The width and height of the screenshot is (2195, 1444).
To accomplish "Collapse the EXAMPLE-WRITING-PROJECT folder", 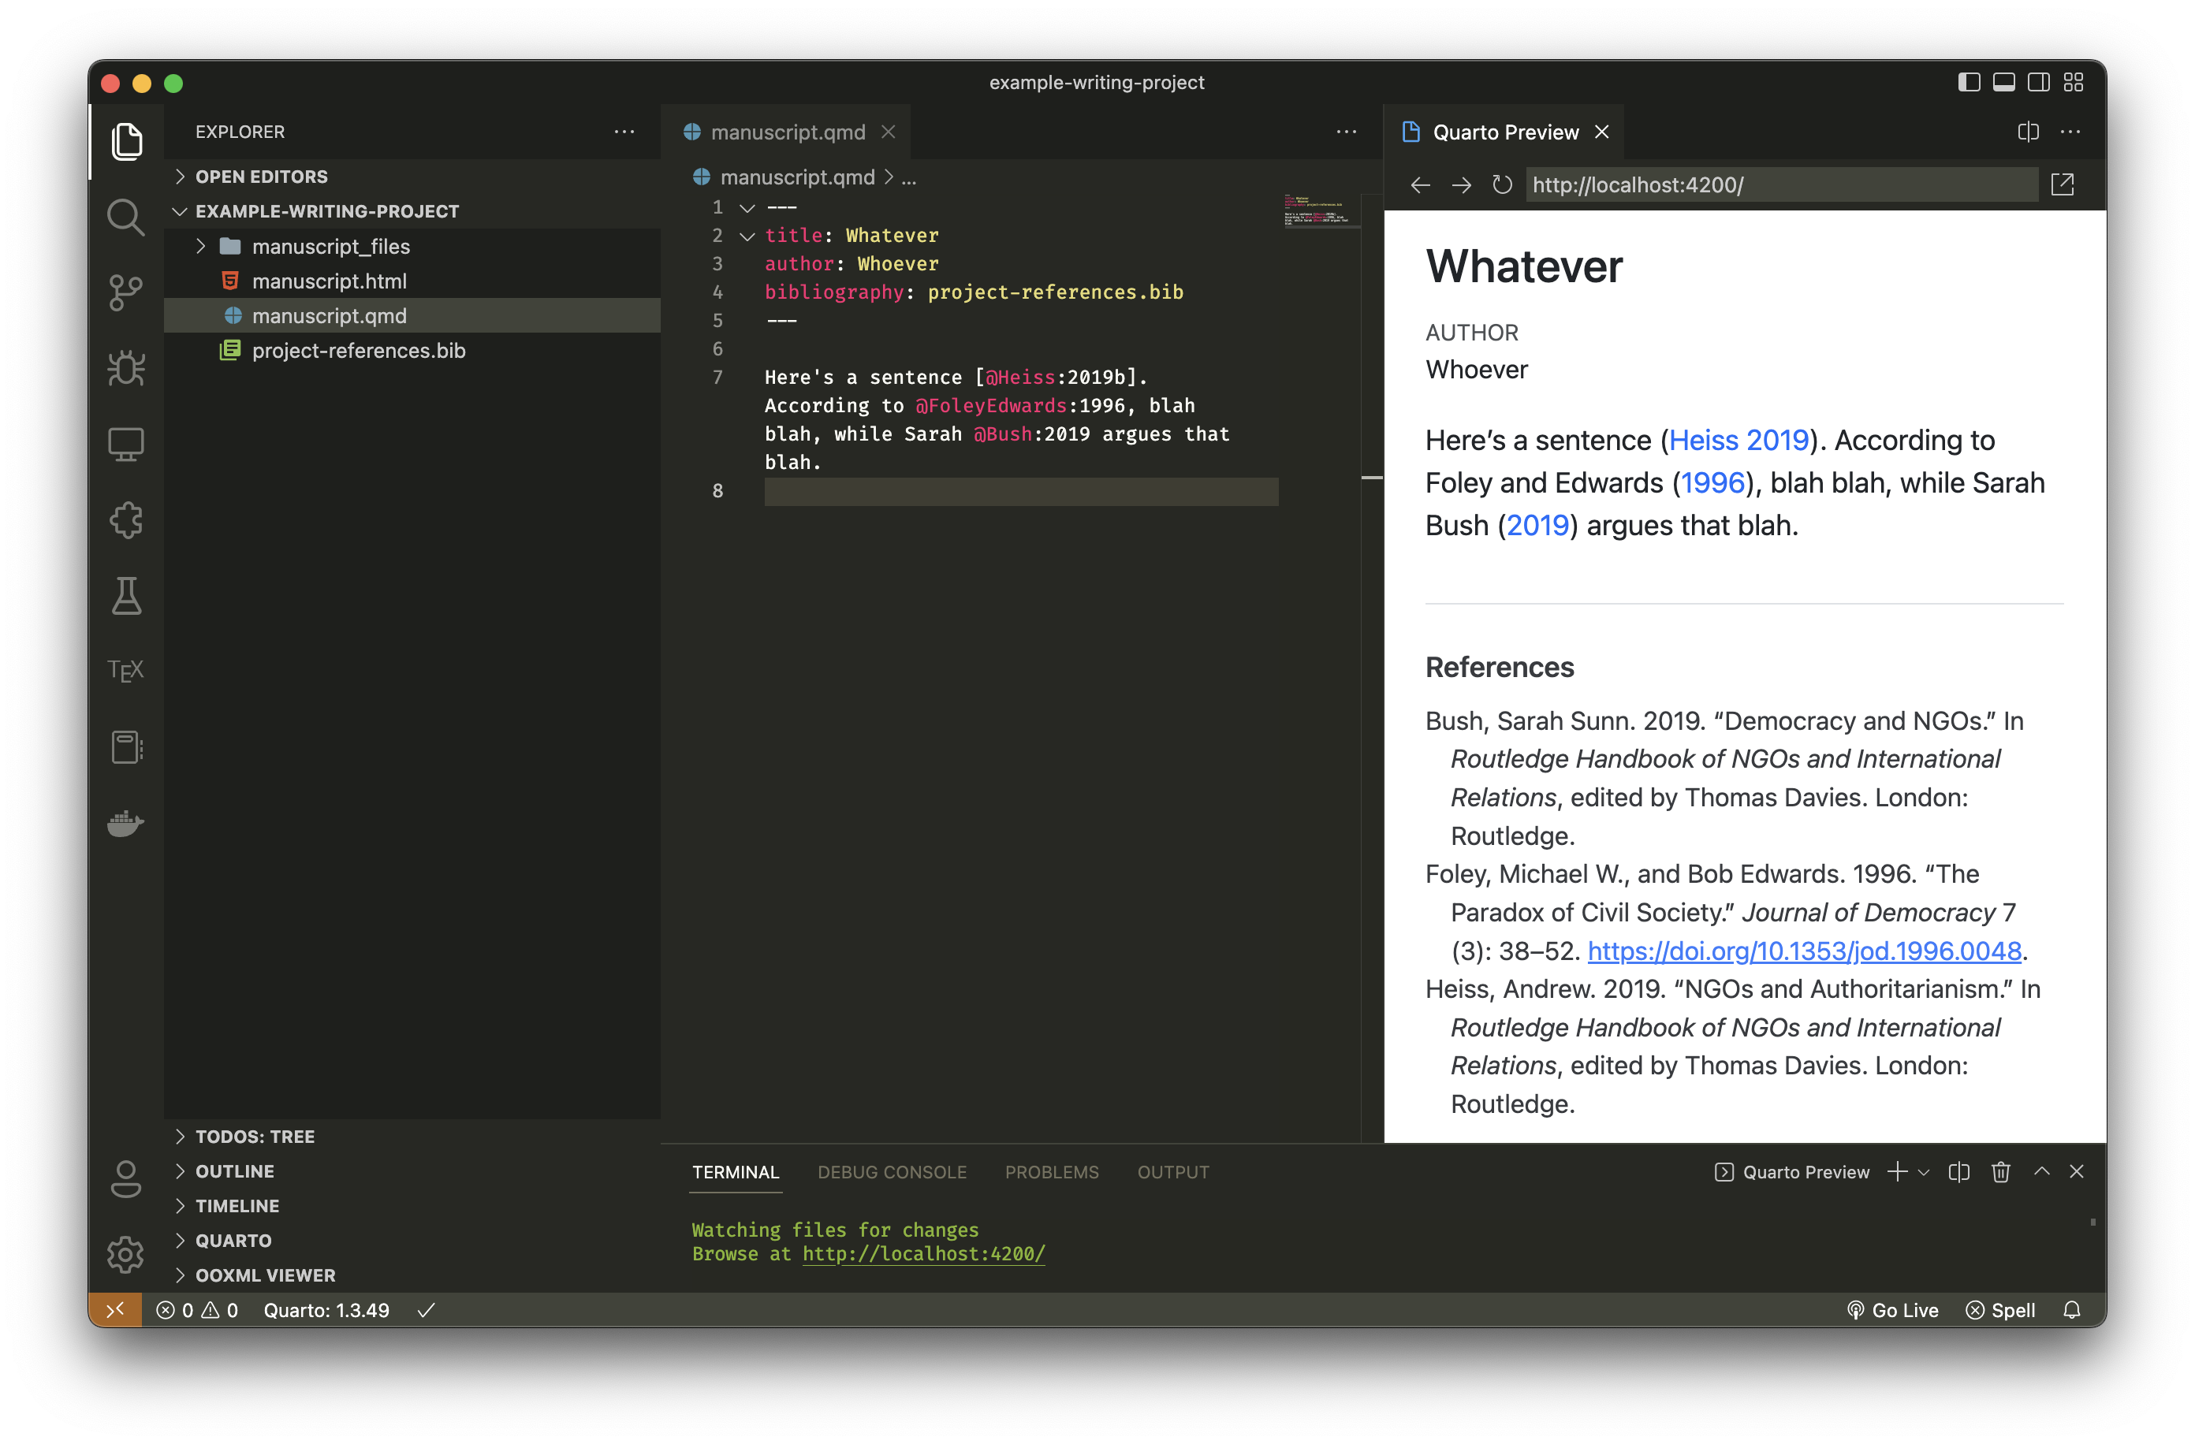I will tap(179, 211).
